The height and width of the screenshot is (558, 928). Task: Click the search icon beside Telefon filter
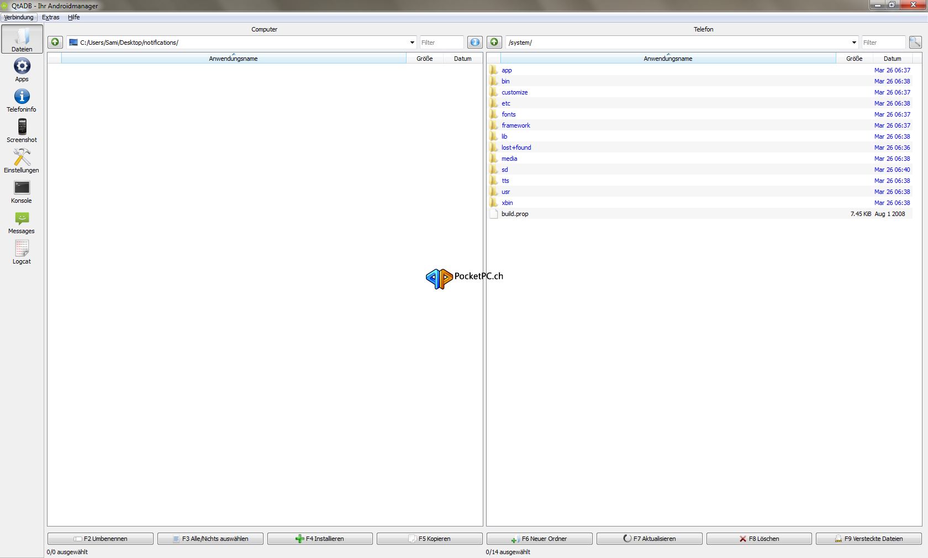(915, 42)
